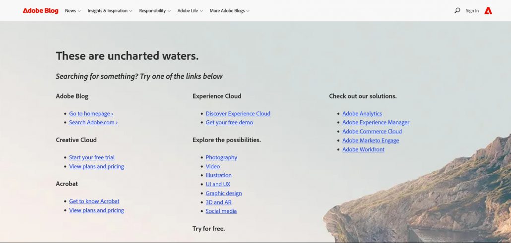
Task: Click the red Adobe logo icon
Action: pyautogui.click(x=488, y=10)
